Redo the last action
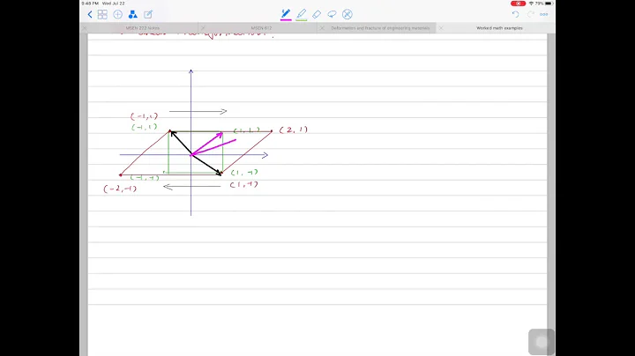 click(x=531, y=15)
